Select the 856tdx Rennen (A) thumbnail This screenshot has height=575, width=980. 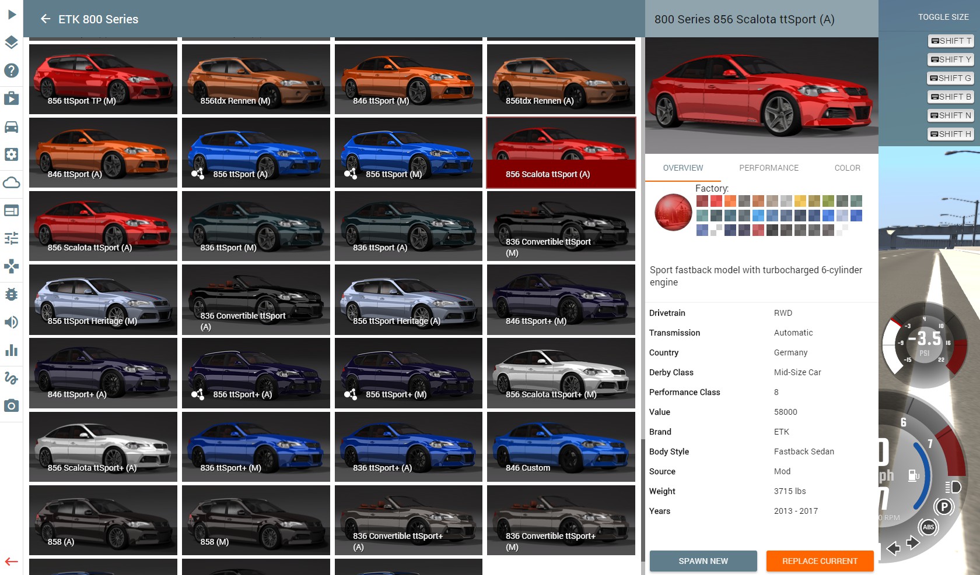point(561,79)
